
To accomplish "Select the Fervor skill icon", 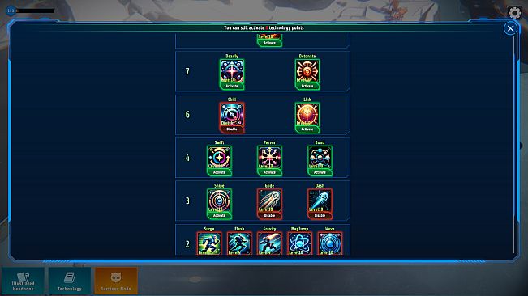I will 269,157.
